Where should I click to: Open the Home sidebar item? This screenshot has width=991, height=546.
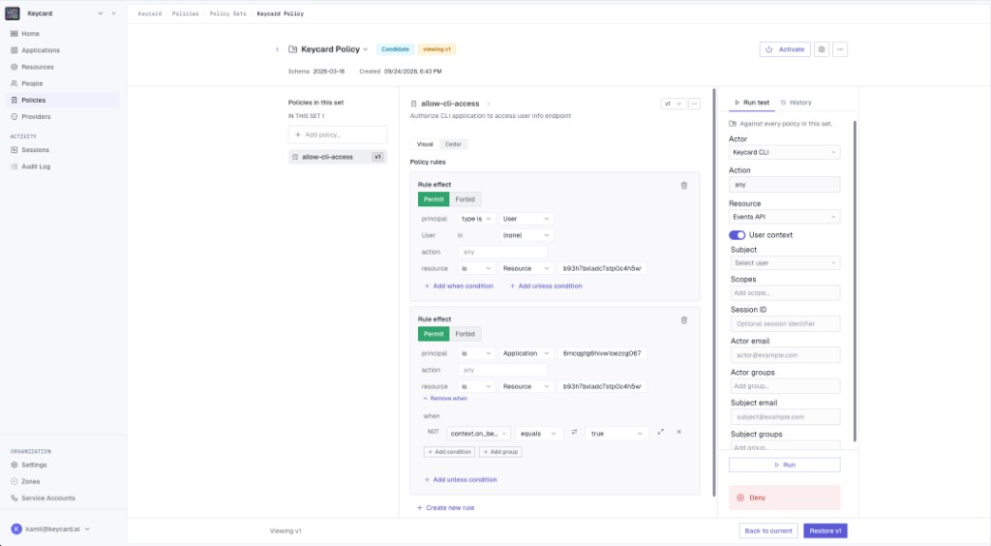[x=30, y=34]
